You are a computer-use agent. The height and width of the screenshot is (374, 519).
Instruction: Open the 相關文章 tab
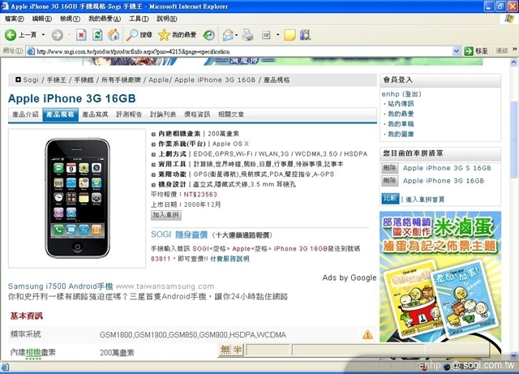230,114
